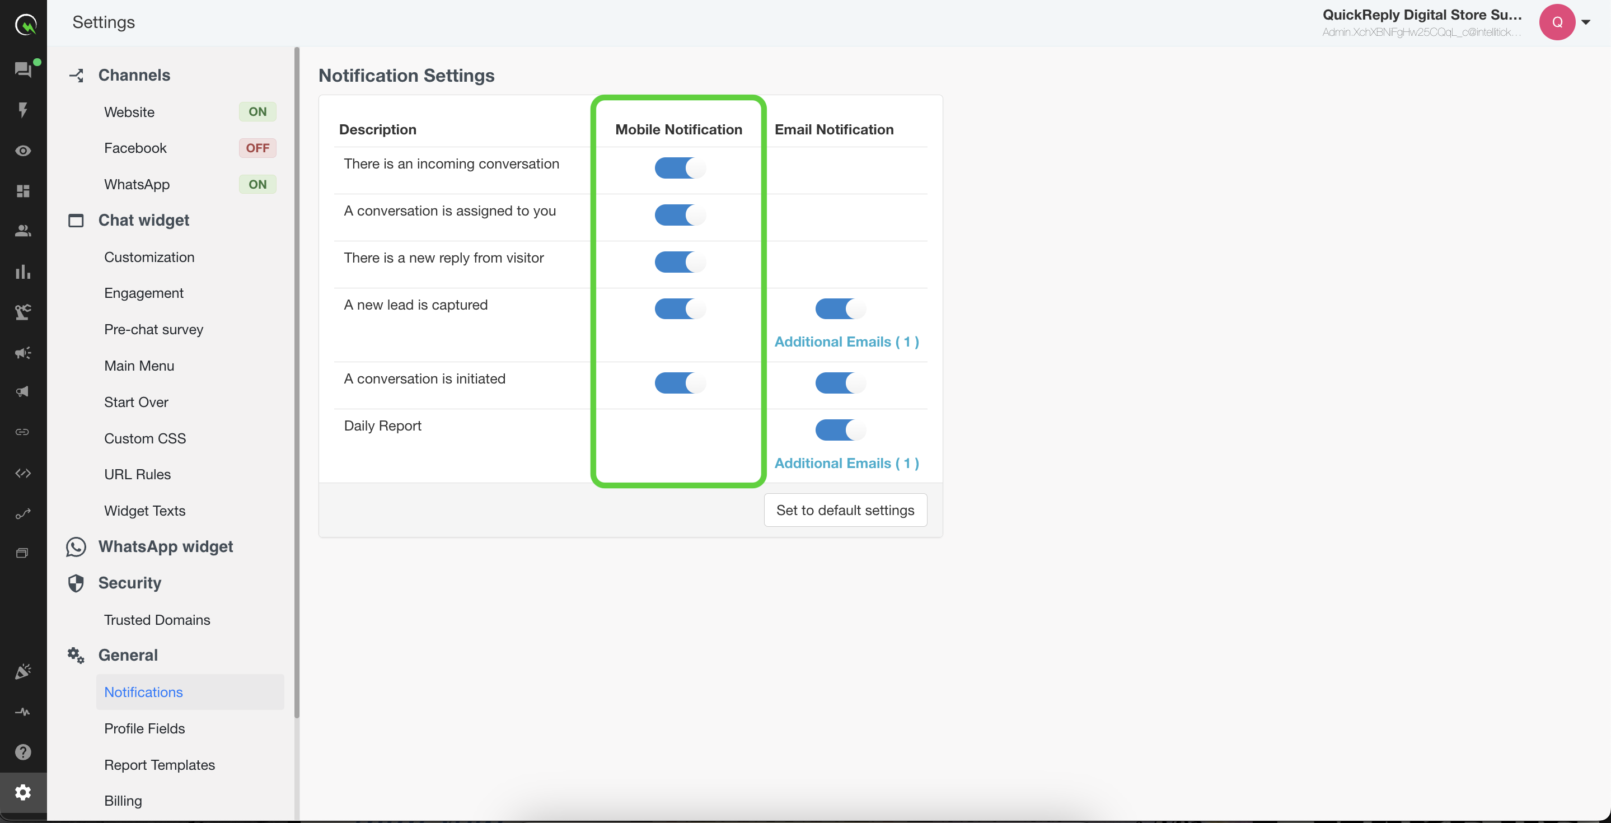The width and height of the screenshot is (1611, 823).
Task: Open the contacts people sidebar icon
Action: tap(23, 231)
